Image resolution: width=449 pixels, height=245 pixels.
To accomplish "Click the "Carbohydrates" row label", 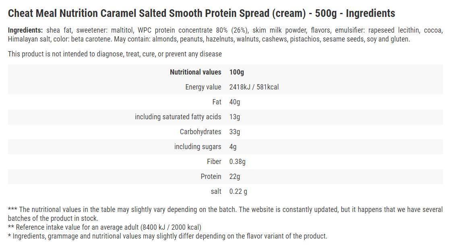I will pyautogui.click(x=201, y=132).
